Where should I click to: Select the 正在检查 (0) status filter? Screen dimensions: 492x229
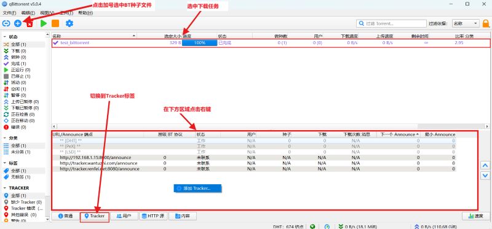(23, 114)
